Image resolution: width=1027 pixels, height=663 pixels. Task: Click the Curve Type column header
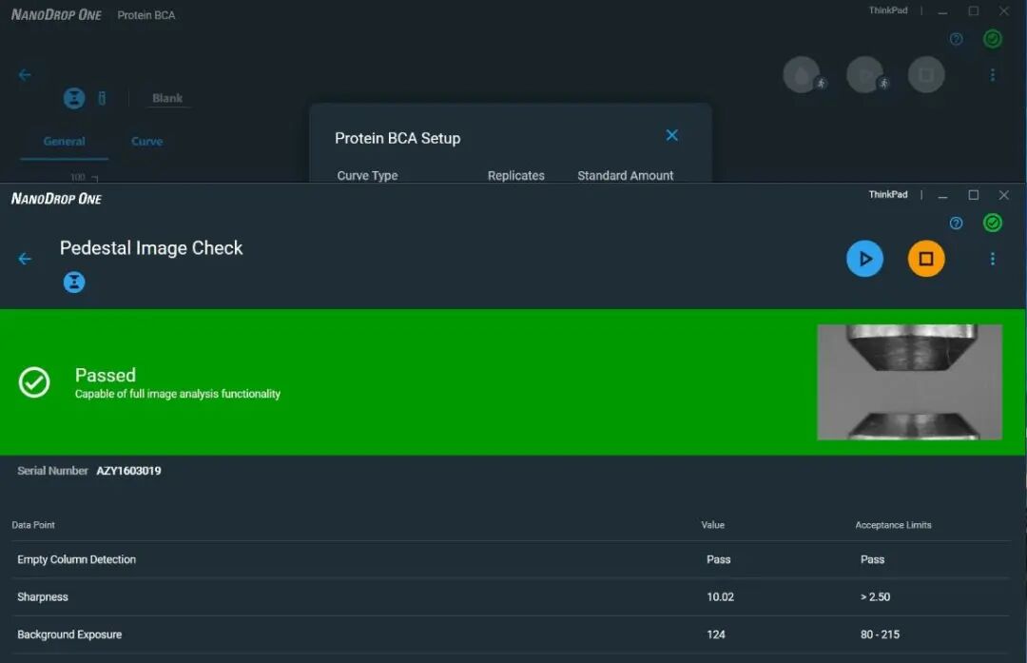(x=367, y=176)
